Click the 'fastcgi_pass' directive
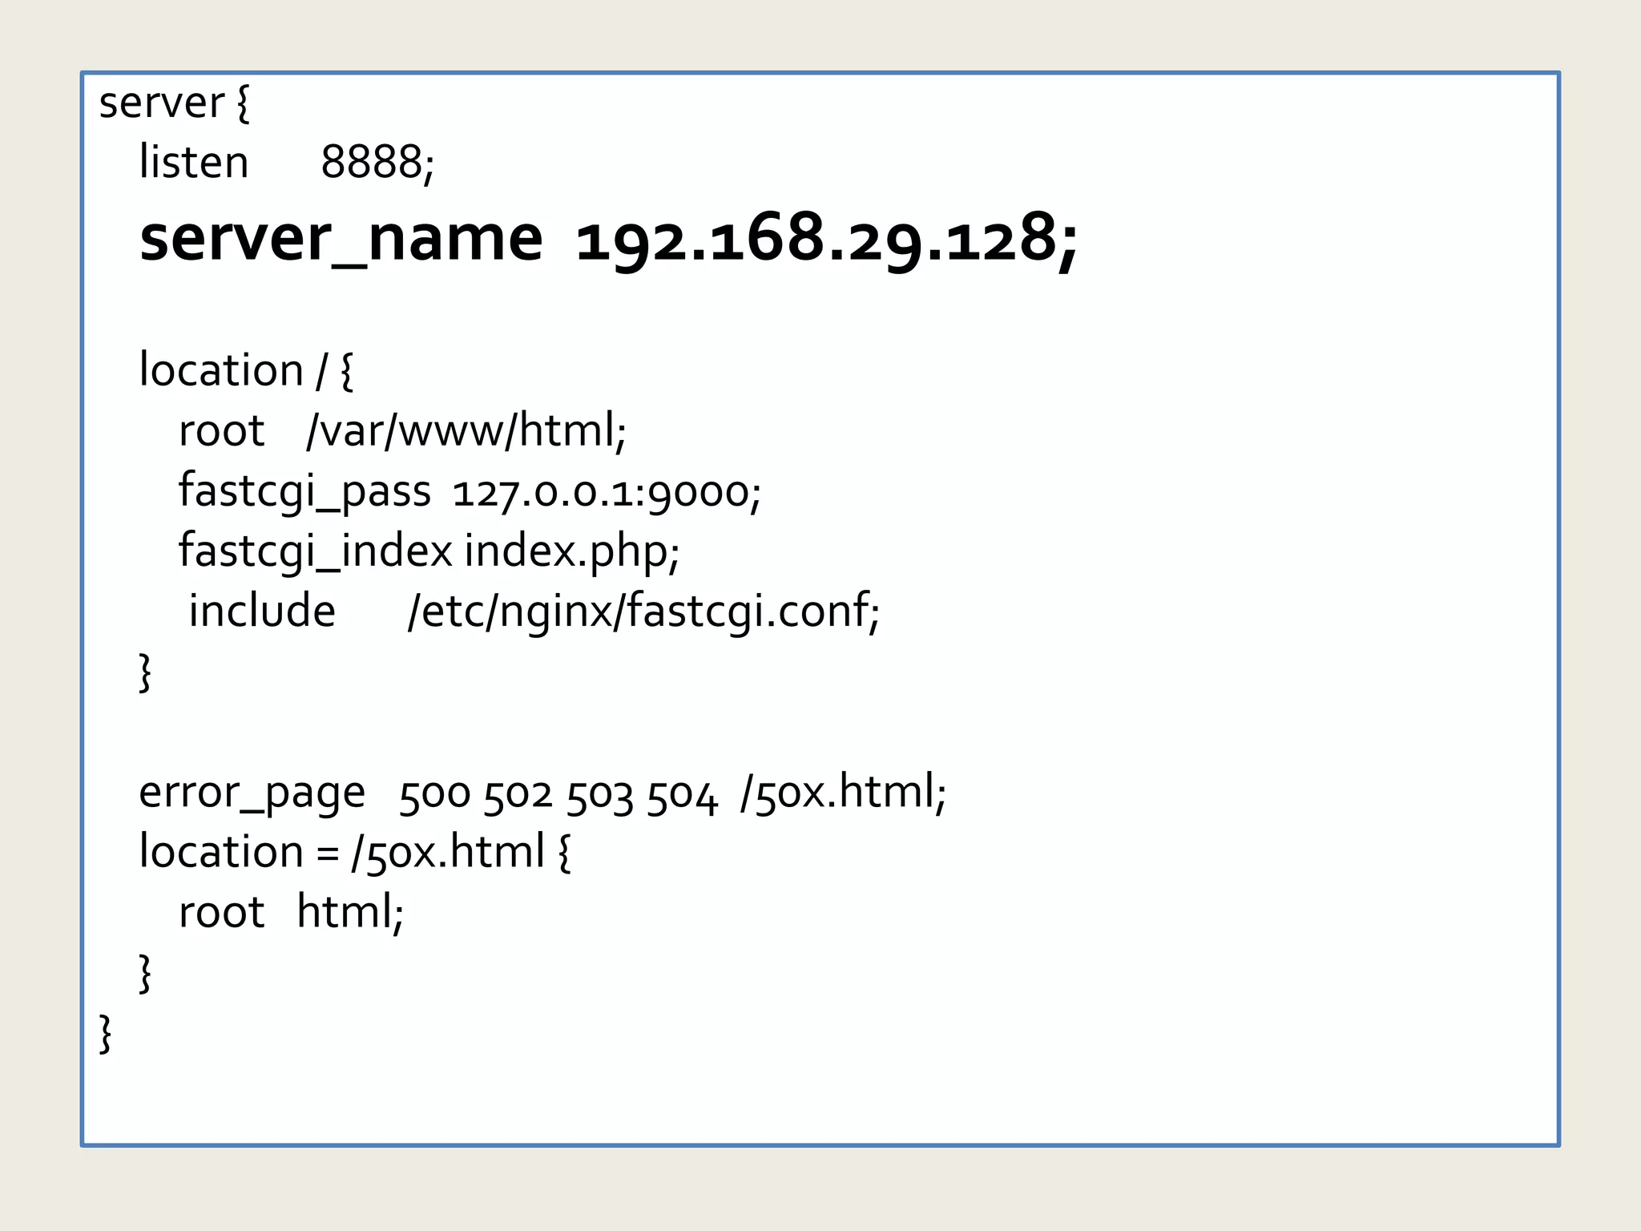The width and height of the screenshot is (1641, 1231). click(304, 491)
